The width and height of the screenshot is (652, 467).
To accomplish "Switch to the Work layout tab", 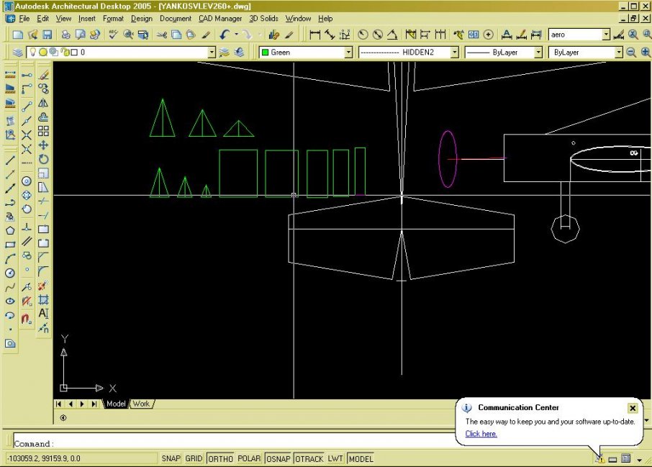I will tap(141, 404).
